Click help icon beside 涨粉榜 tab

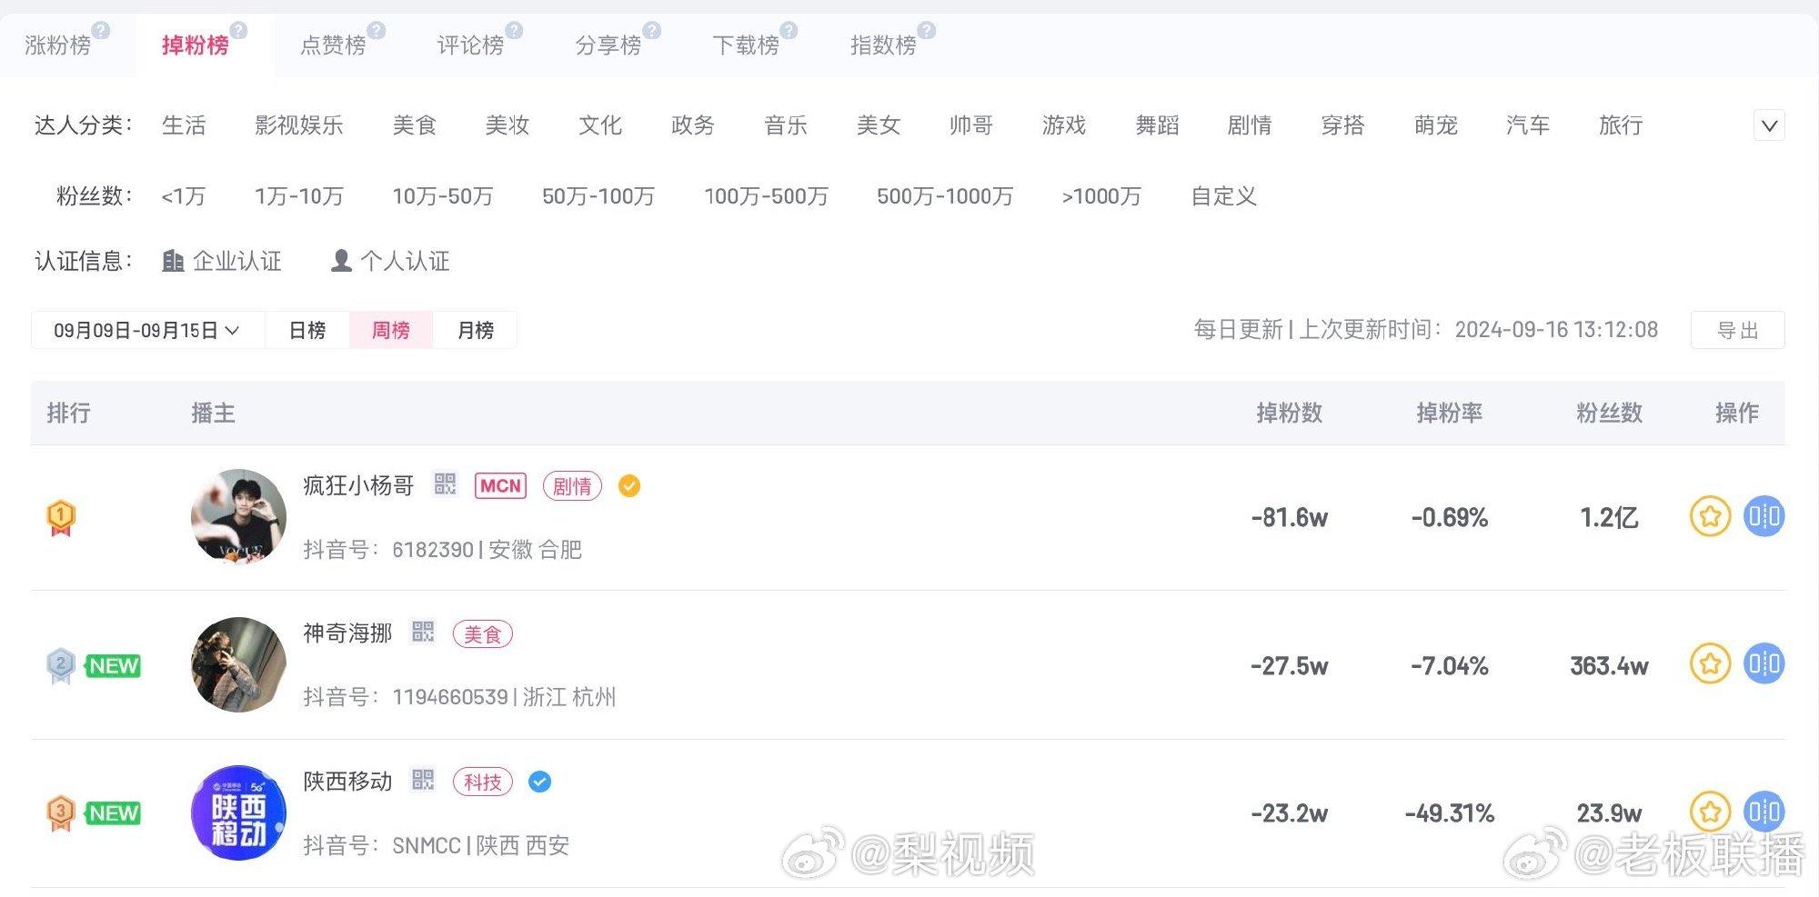tap(101, 31)
